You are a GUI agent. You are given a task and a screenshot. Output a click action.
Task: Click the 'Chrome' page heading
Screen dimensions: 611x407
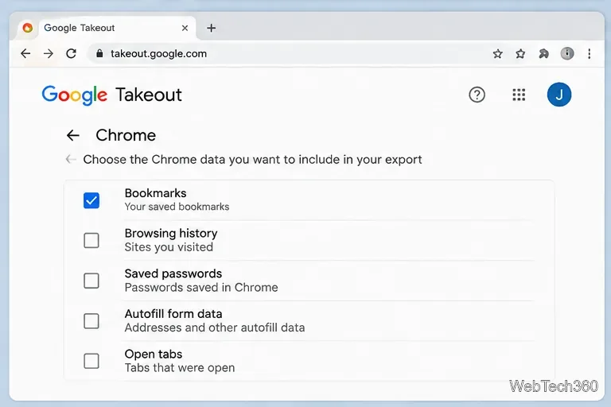pyautogui.click(x=126, y=136)
